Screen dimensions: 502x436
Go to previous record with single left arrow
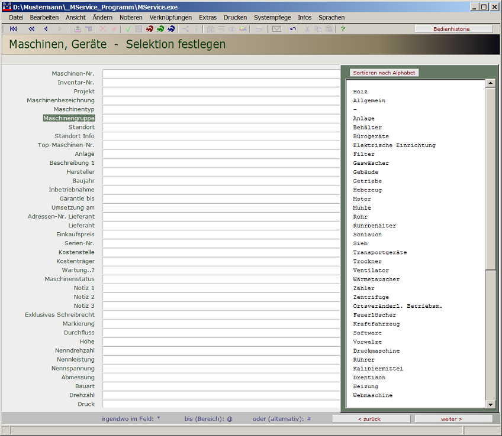[x=46, y=29]
